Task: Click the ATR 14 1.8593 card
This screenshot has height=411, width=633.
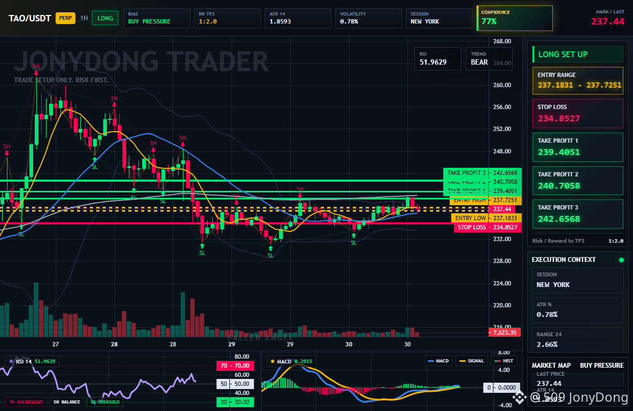Action: [x=298, y=18]
